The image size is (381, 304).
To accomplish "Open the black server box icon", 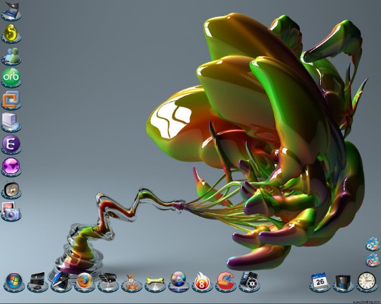I will 343,282.
